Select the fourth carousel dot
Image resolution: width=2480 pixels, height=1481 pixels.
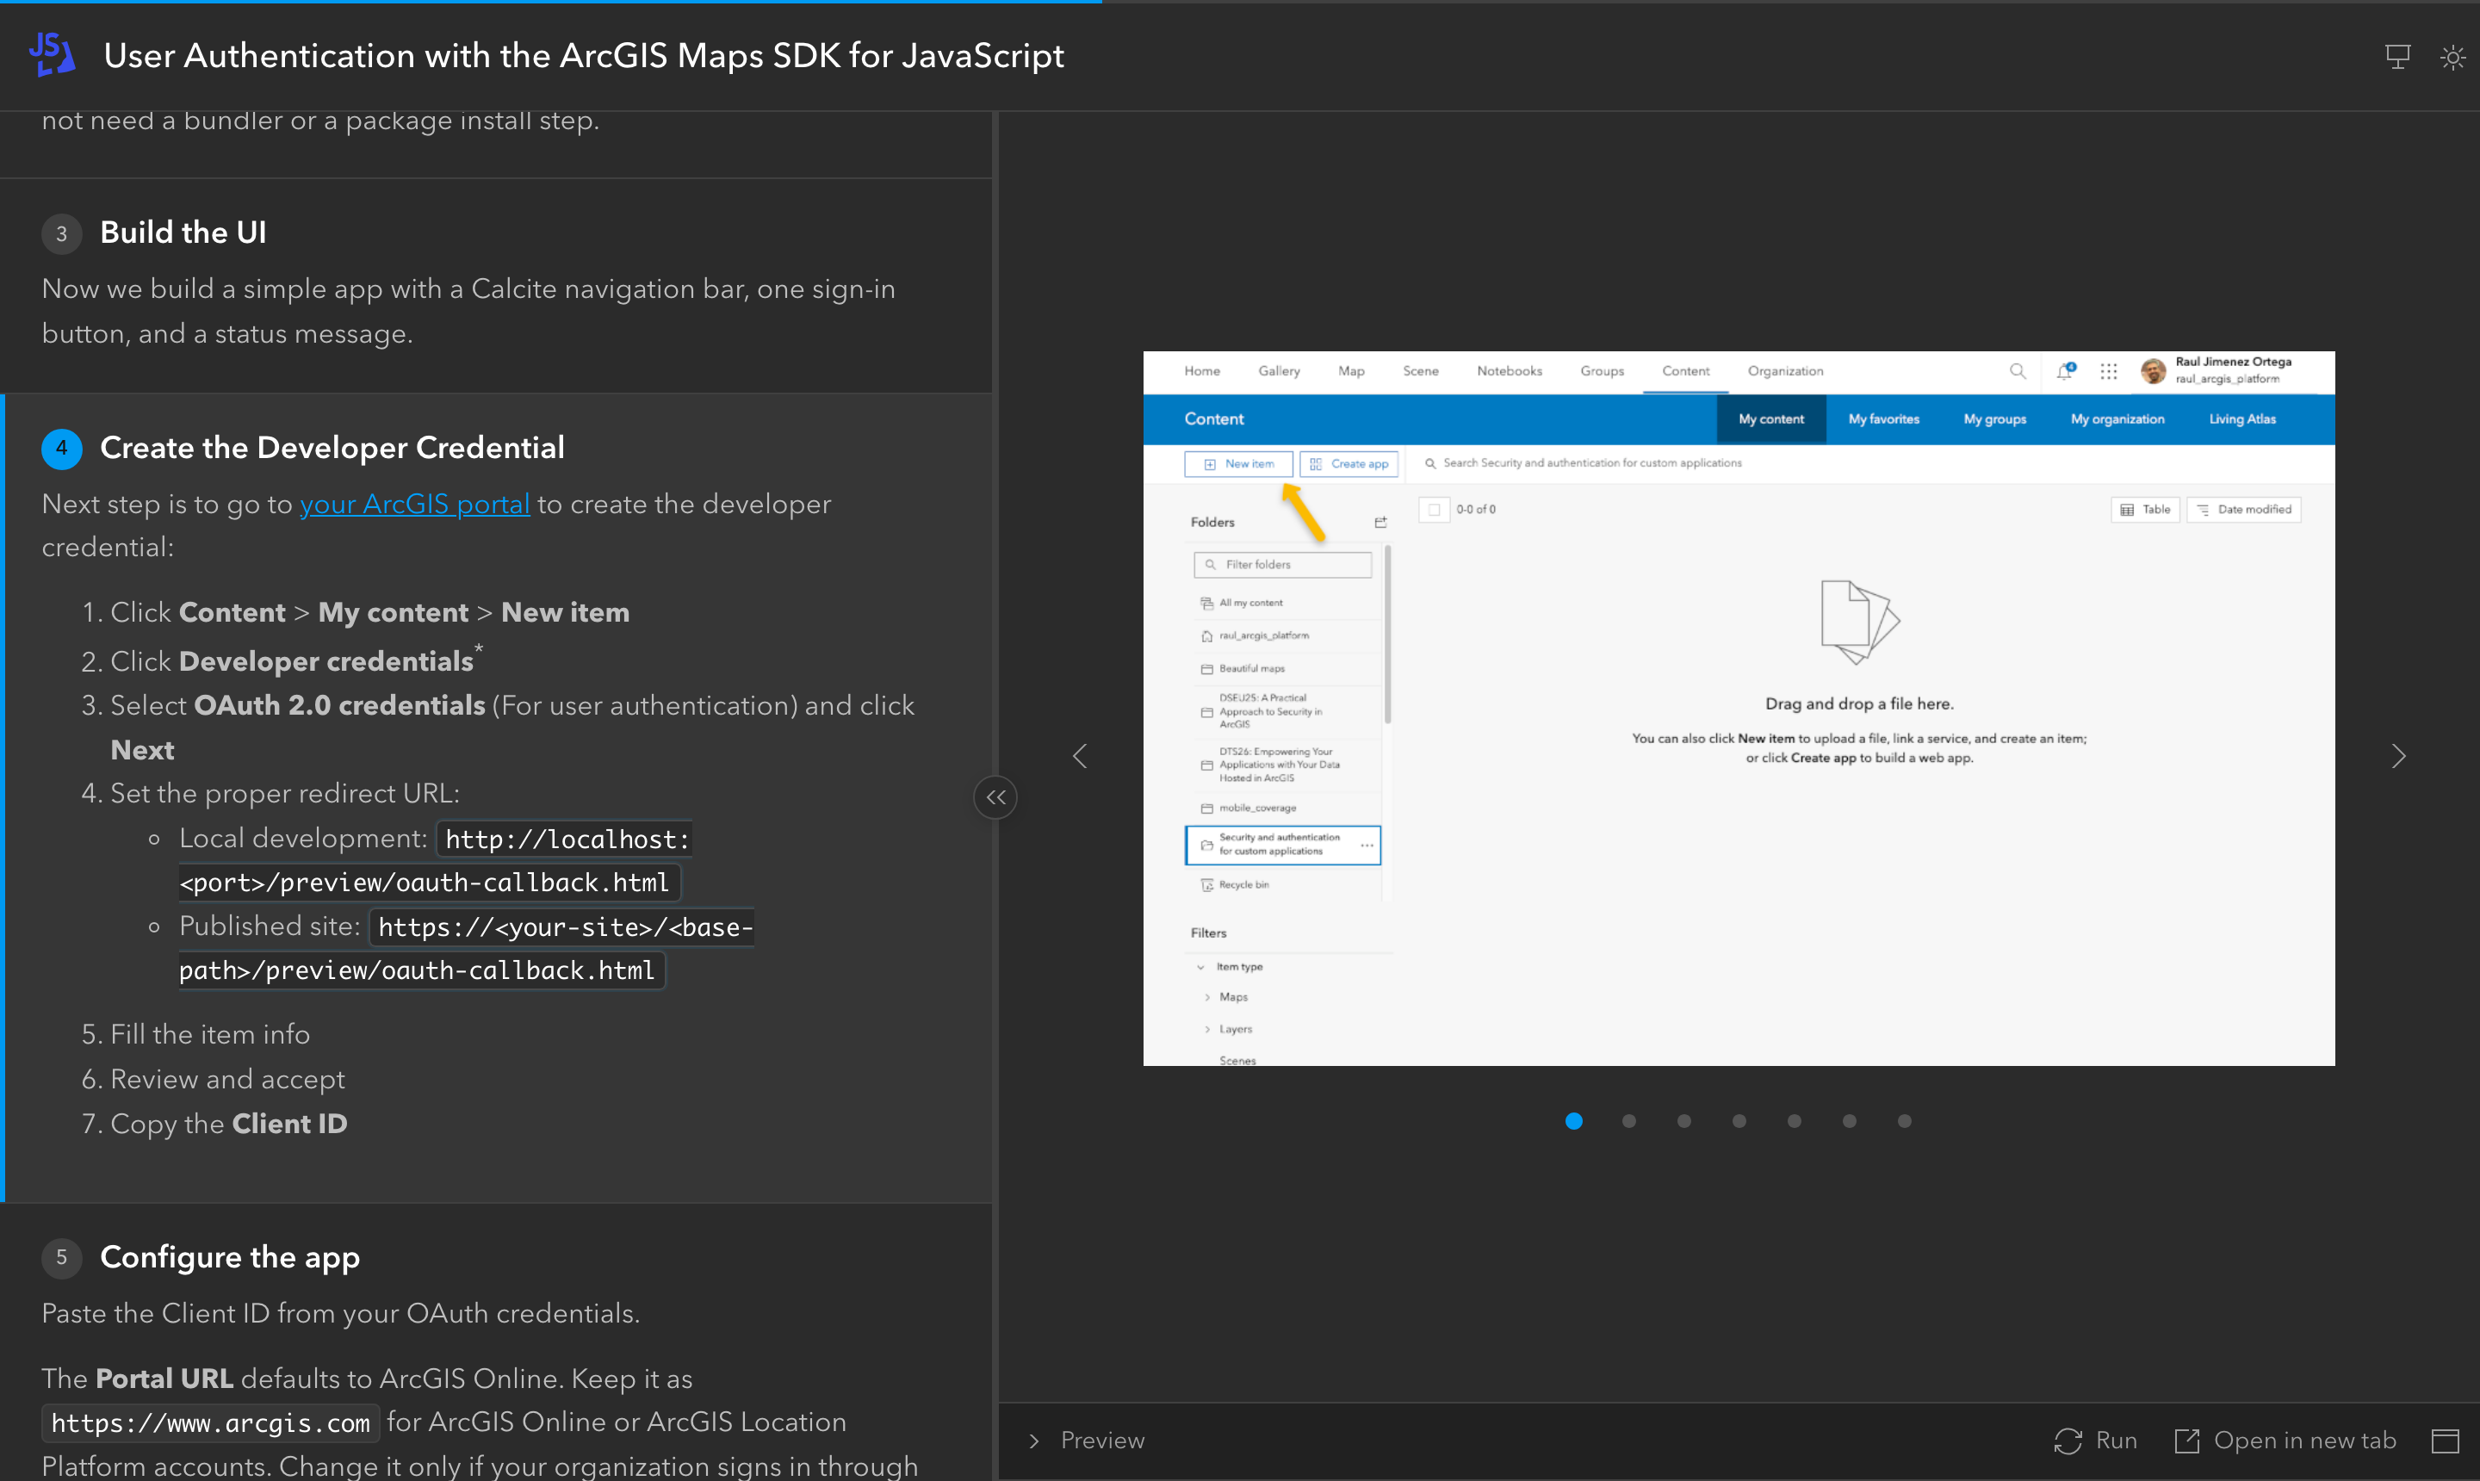[x=1739, y=1121]
